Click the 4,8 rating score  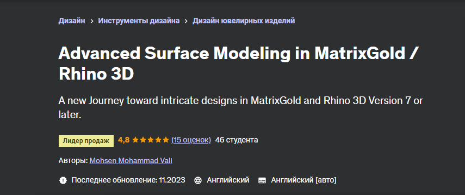coord(123,140)
